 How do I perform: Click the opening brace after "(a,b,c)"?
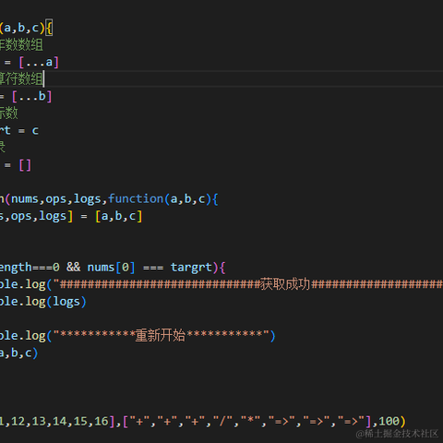point(49,28)
